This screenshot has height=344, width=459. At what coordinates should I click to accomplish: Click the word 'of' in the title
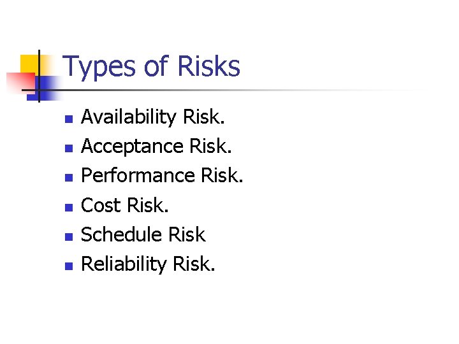[x=157, y=67]
